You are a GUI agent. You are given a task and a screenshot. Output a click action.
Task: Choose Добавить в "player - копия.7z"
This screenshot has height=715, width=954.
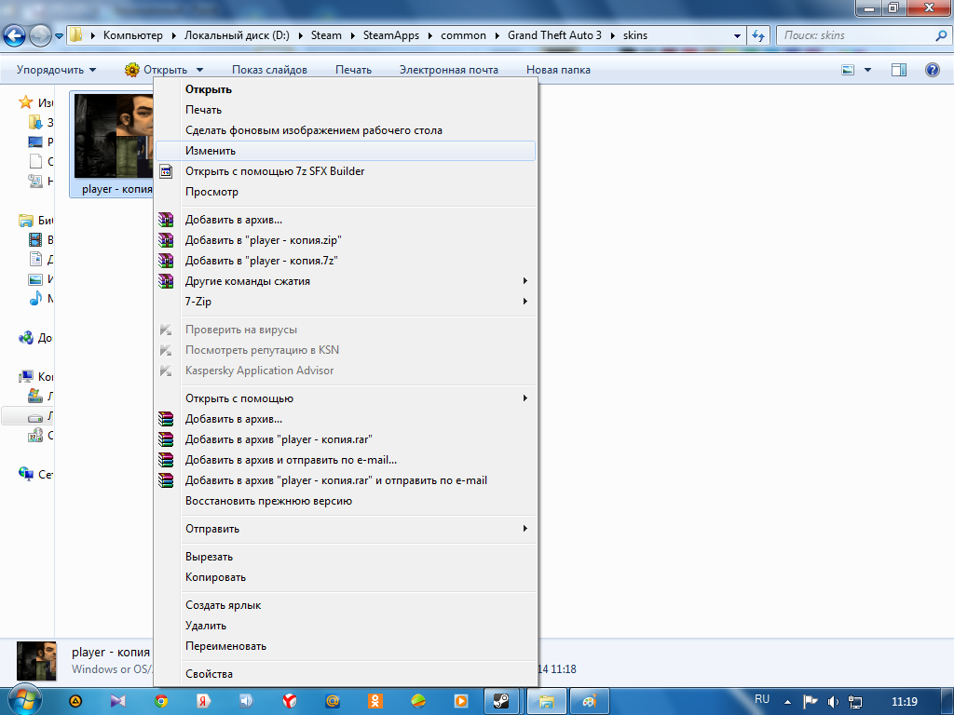(x=345, y=261)
